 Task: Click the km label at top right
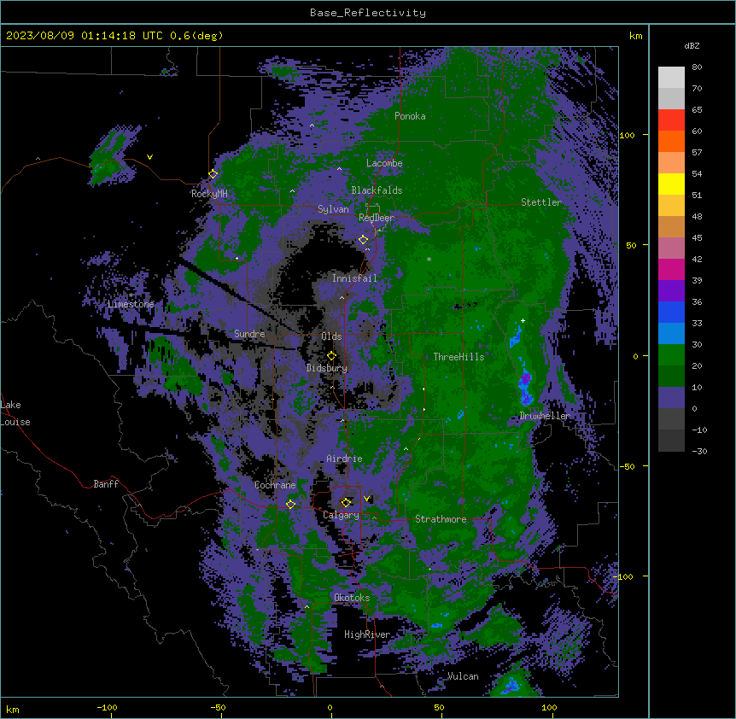pos(636,36)
